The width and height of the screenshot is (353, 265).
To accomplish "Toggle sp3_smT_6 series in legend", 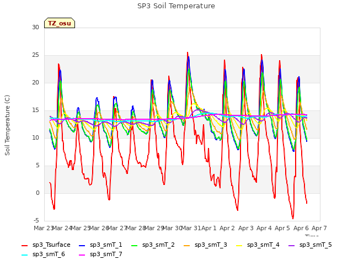I will coord(43,255).
